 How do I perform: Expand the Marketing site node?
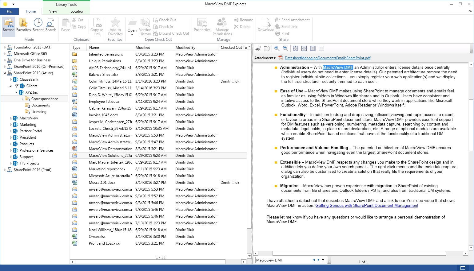11,125
